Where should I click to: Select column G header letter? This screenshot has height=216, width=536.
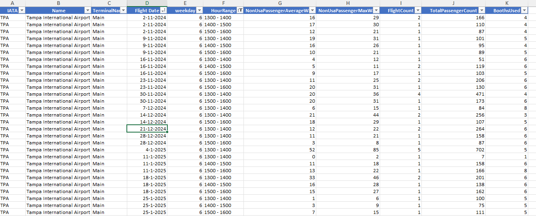click(280, 3)
